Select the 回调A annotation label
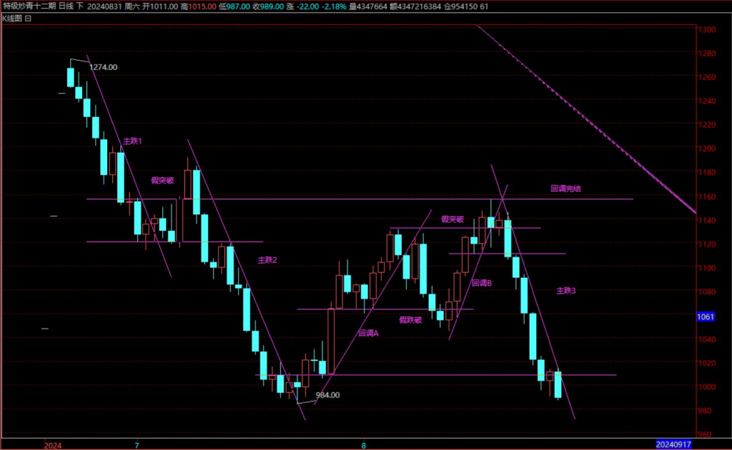This screenshot has height=450, width=732. tap(368, 333)
